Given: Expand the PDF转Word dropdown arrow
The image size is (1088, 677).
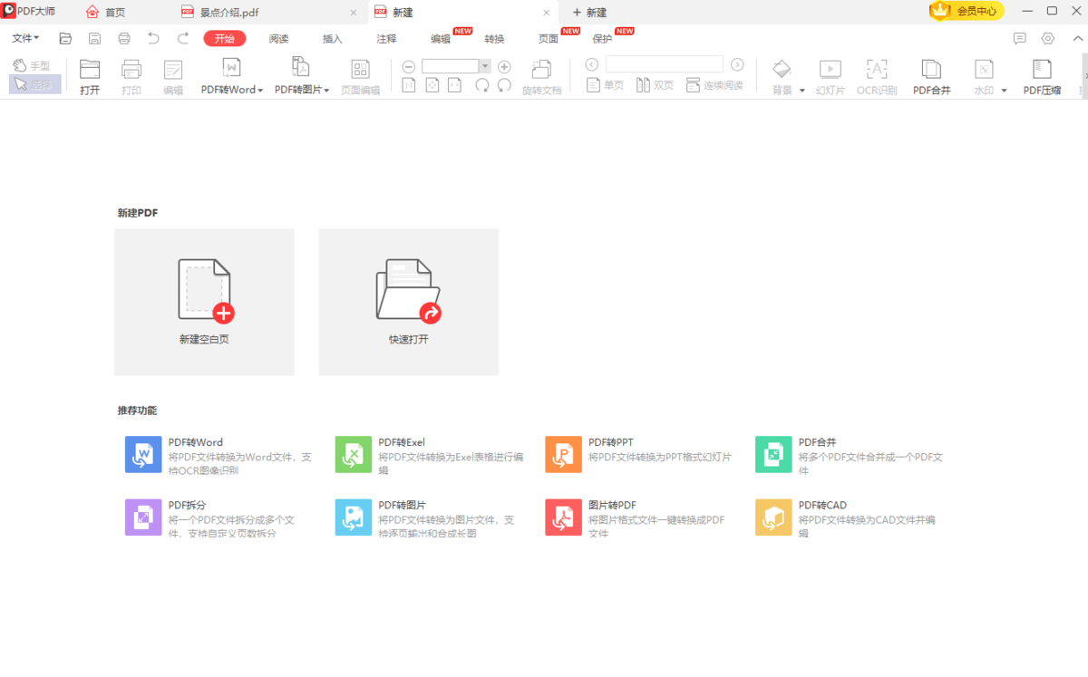Looking at the screenshot, I should point(260,90).
